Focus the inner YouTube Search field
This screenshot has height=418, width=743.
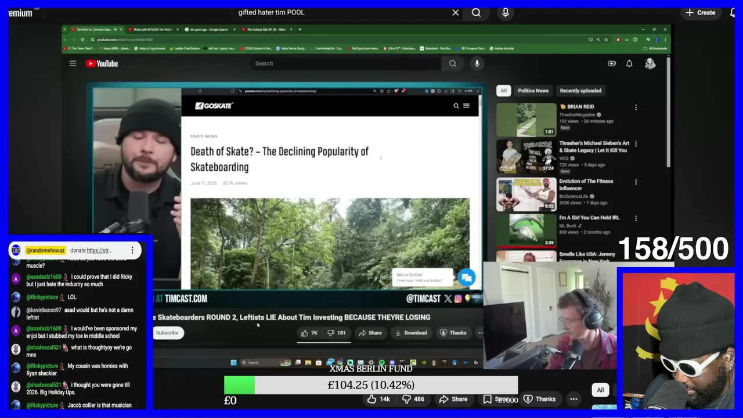pos(345,63)
